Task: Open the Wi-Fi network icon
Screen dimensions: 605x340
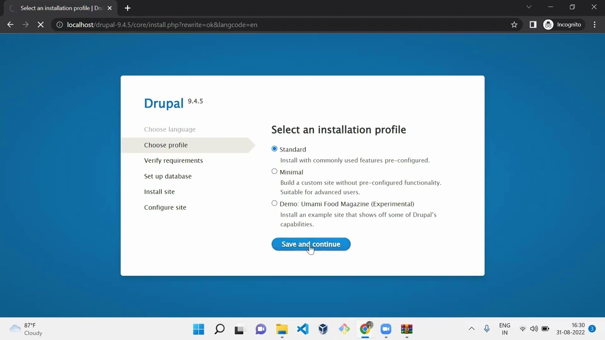Action: (x=523, y=329)
